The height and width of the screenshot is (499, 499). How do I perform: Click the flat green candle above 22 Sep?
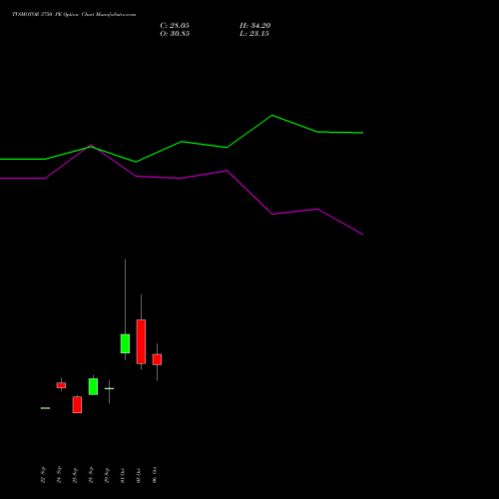pyautogui.click(x=45, y=408)
